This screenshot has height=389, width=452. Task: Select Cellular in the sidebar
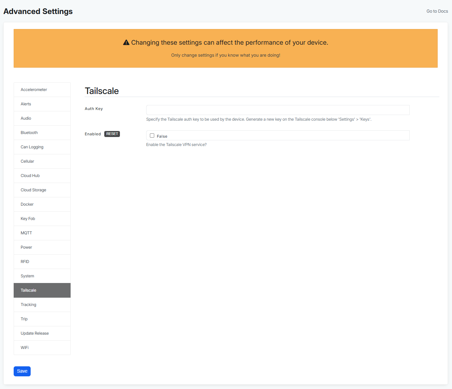tap(42, 161)
